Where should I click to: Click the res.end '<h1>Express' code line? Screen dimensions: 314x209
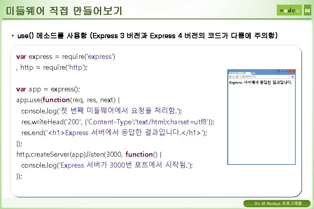[x=114, y=132]
